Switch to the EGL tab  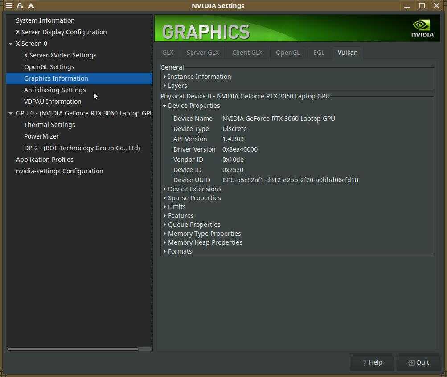point(319,53)
